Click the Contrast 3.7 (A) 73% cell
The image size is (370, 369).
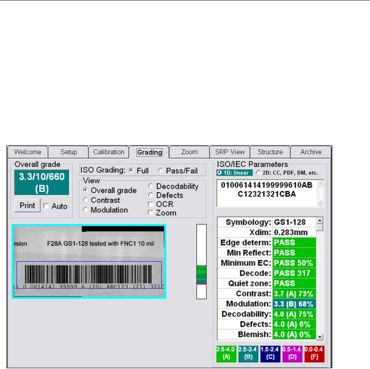pos(294,294)
